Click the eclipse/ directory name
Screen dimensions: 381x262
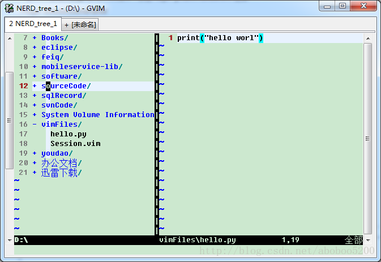tap(59, 48)
